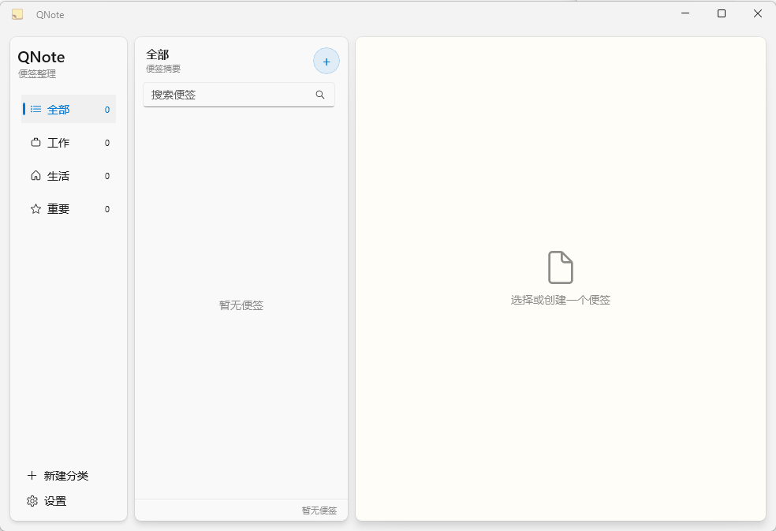776x531 pixels.
Task: Select the 全部 category
Action: pos(69,109)
